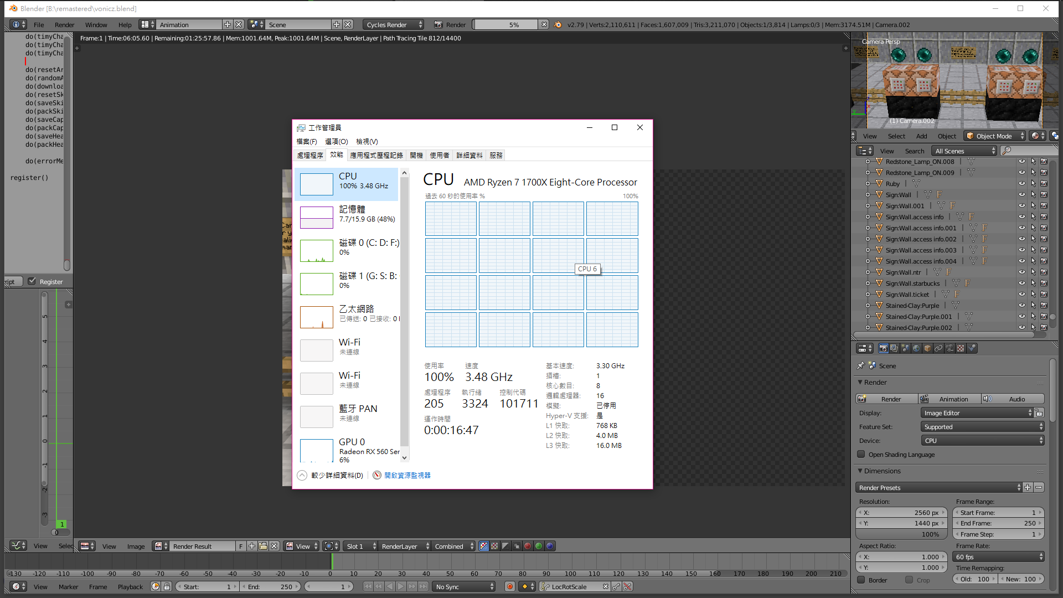Click the outliner search magnifier field
The width and height of the screenshot is (1063, 598).
pos(1028,151)
